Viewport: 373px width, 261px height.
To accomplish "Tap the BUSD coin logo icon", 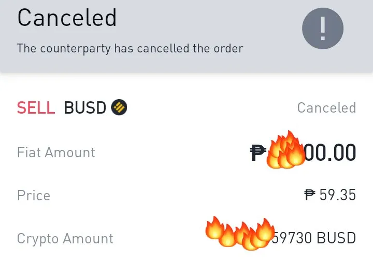I will point(119,107).
